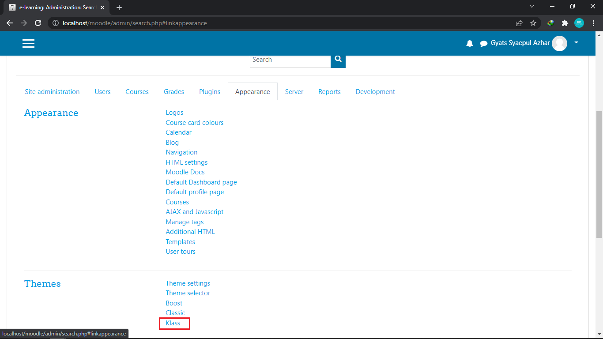Click the user avatar picture
The image size is (603, 339).
(560, 43)
